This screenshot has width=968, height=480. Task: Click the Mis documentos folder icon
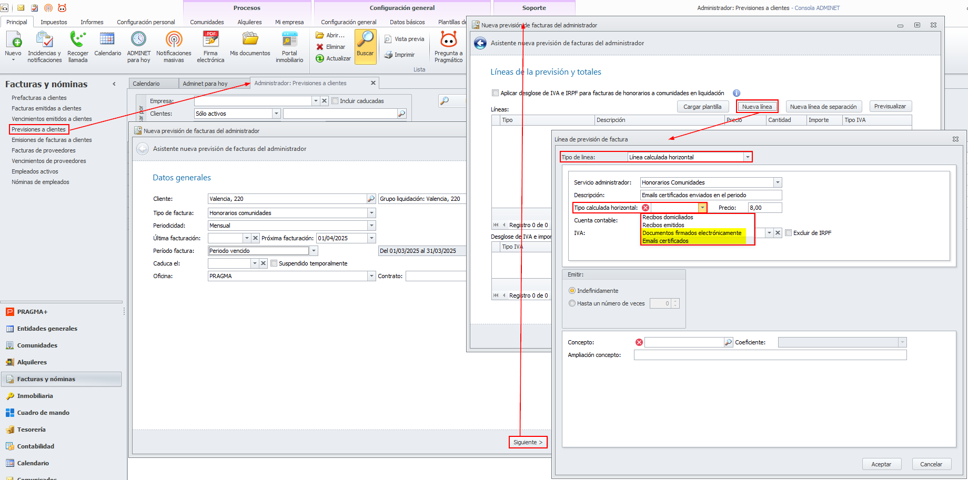tap(250, 43)
